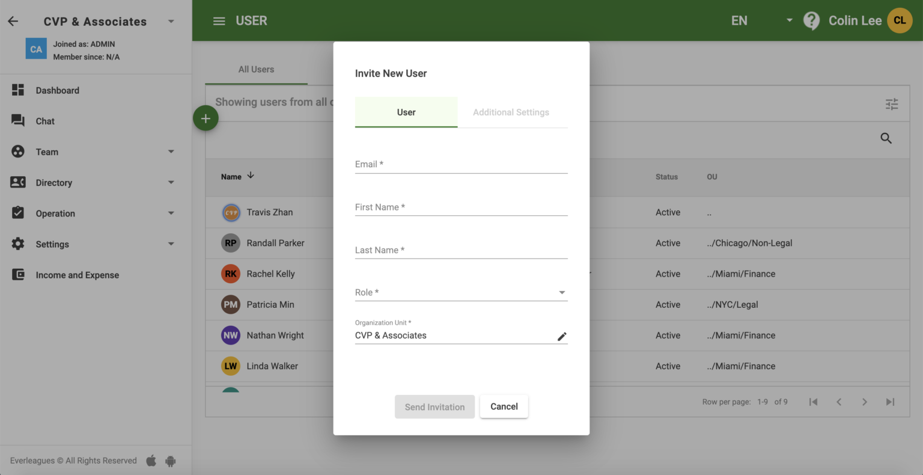
Task: Cancel the Invite New User dialog
Action: (504, 406)
